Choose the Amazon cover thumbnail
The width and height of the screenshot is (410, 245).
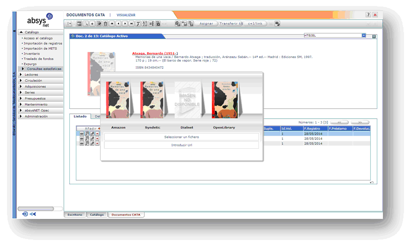[118, 100]
